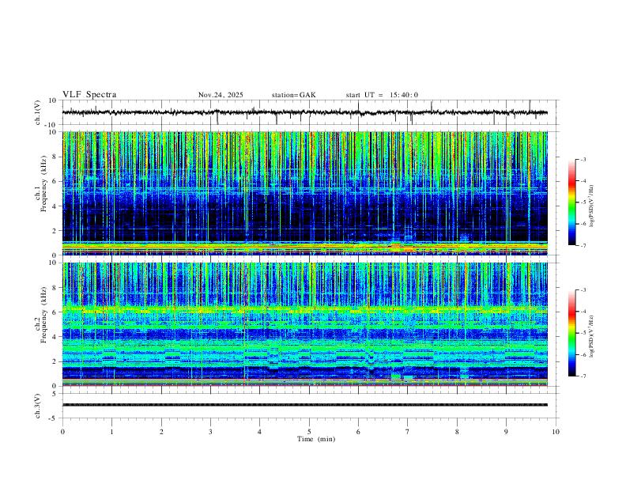The image size is (626, 484).
Task: Click time axis tick label "5"
Action: (x=309, y=432)
